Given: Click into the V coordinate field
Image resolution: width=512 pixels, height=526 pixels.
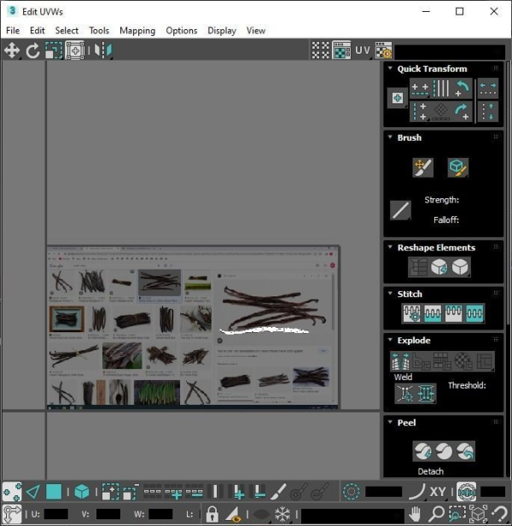Looking at the screenshot, I should click(108, 514).
